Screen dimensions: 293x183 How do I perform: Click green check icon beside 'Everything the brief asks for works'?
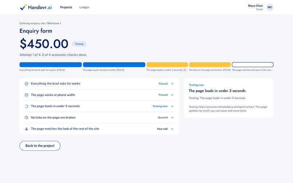(x=26, y=84)
